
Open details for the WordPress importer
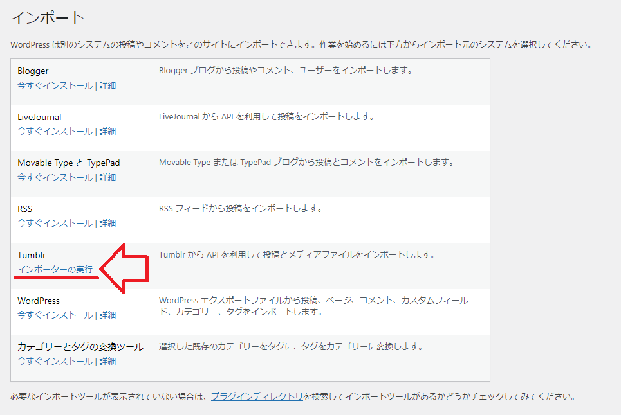pos(107,315)
